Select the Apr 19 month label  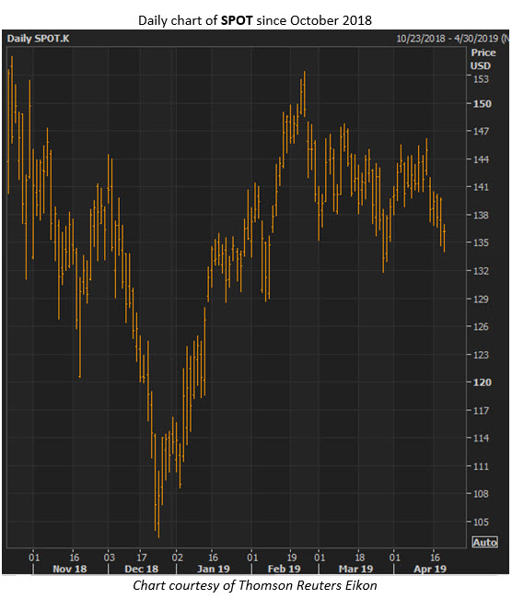(x=430, y=569)
